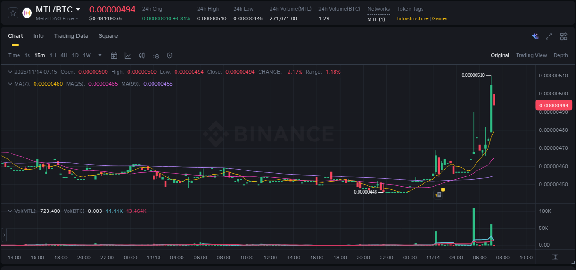The height and width of the screenshot is (270, 576).
Task: Open the AI assistant icon
Action: coord(535,36)
